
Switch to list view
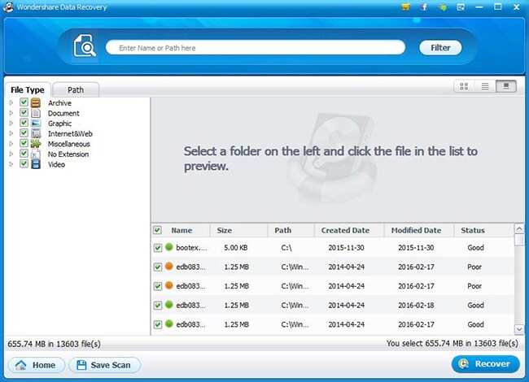pos(485,86)
